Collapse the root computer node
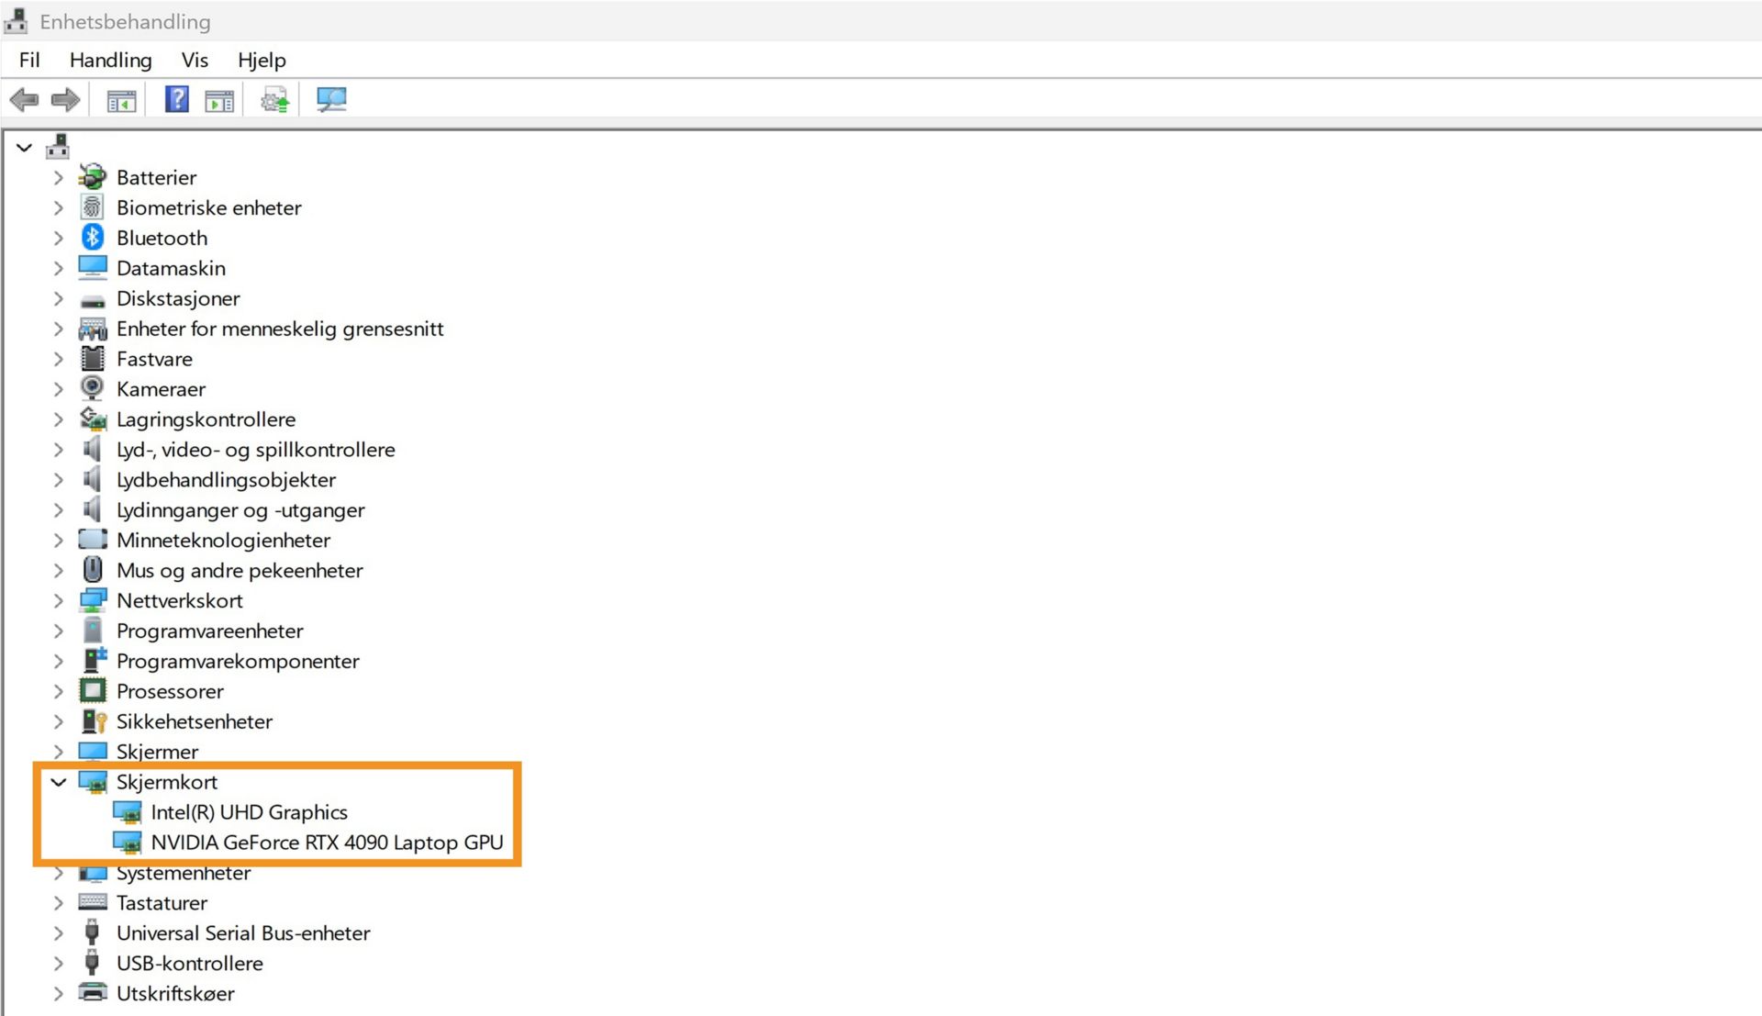Screen dimensions: 1762x1016 (25, 148)
